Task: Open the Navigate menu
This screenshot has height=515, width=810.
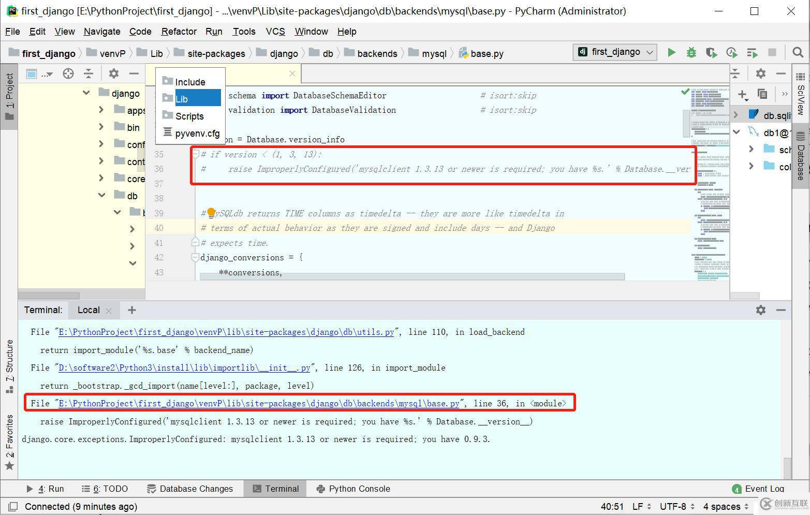Action: (x=102, y=32)
